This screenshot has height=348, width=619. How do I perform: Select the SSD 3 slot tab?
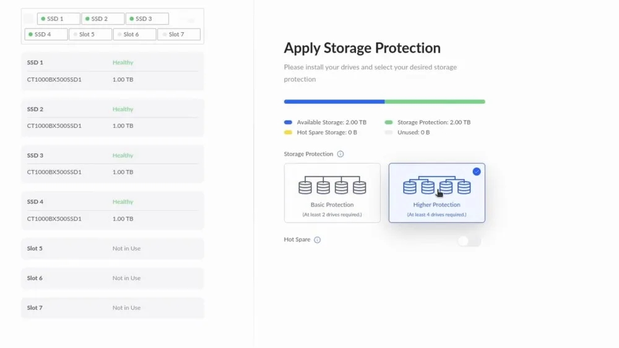(x=147, y=19)
